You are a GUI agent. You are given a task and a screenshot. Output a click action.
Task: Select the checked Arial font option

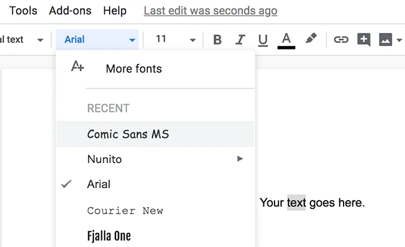(x=99, y=184)
